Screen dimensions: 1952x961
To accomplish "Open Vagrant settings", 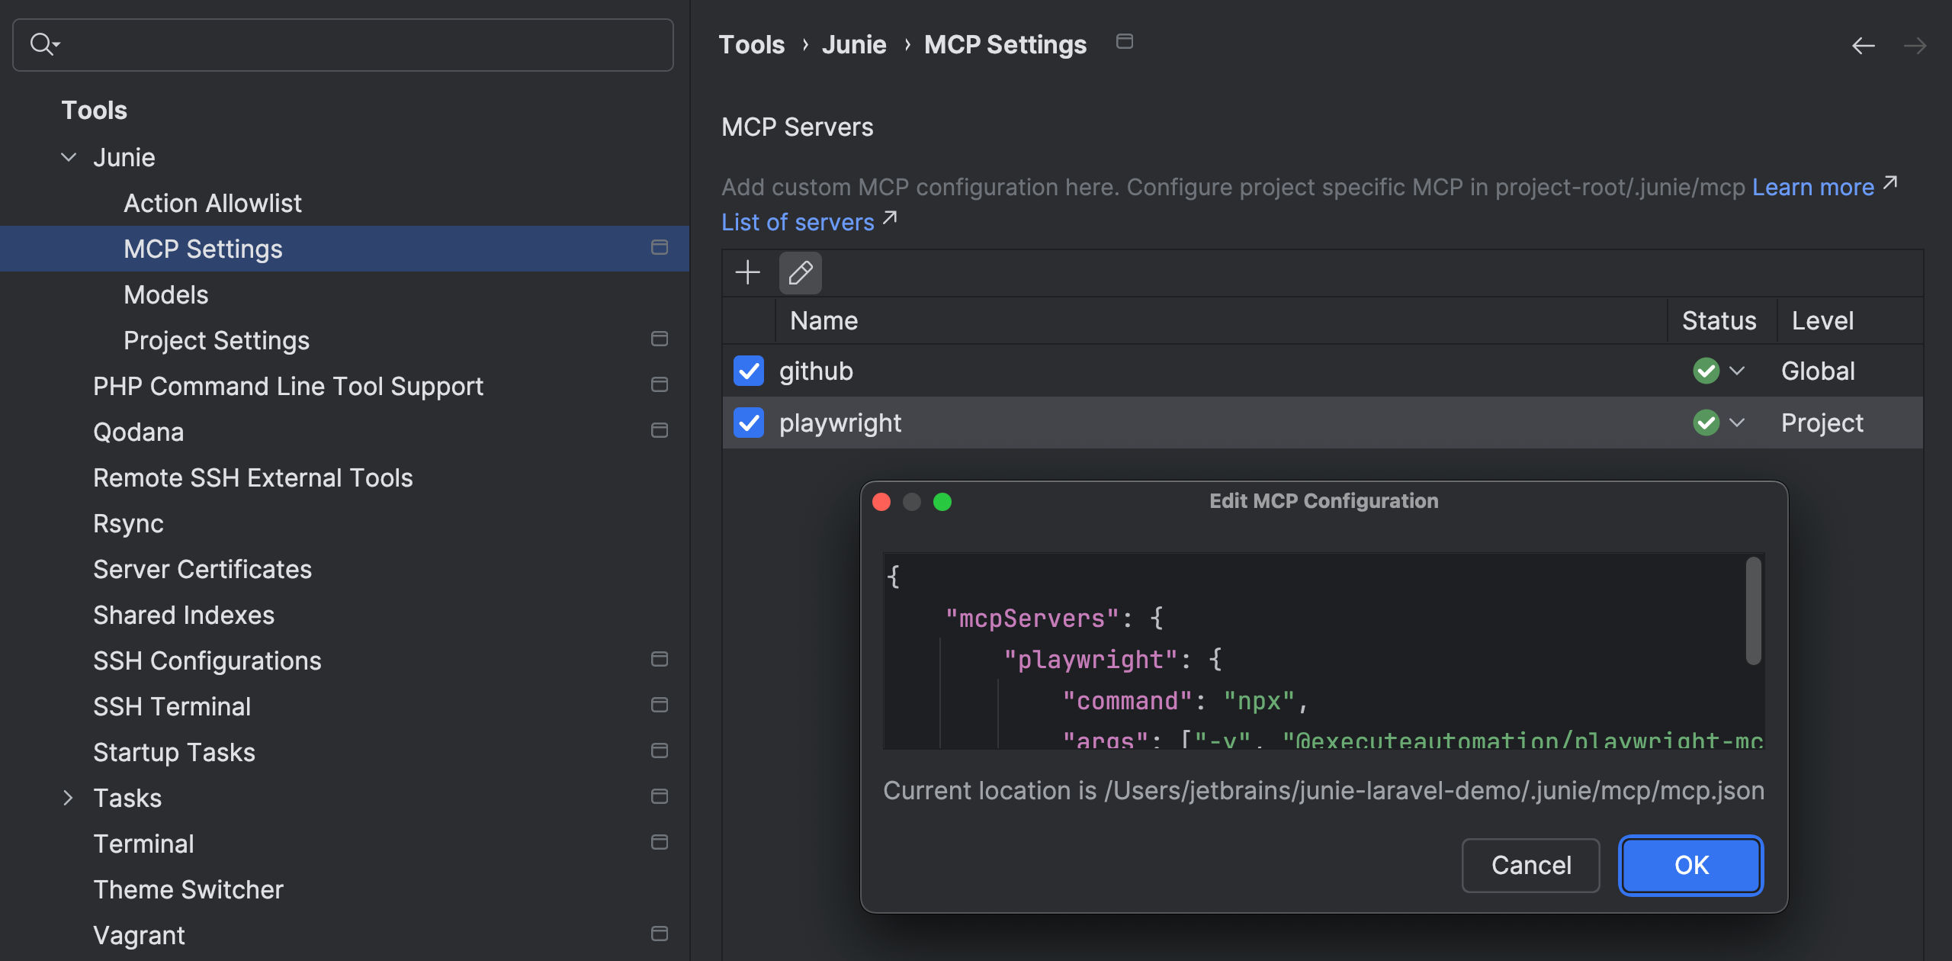I will click(139, 935).
